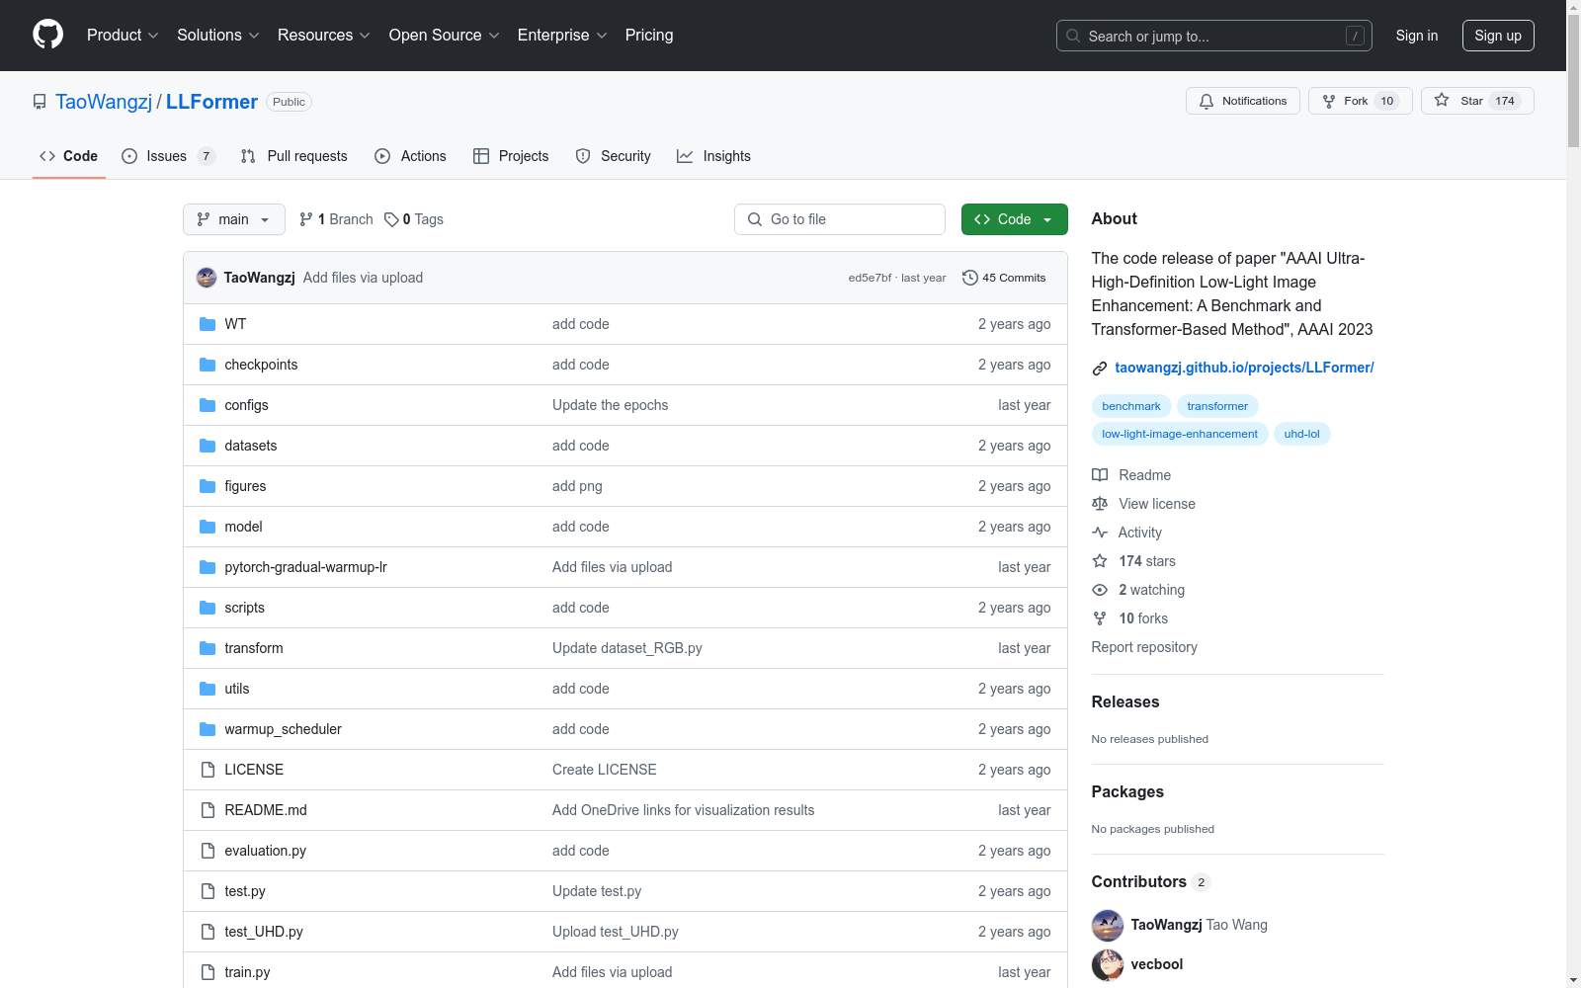Viewport: 1581px width, 988px height.
Task: Click the uhd-lol topic tag
Action: [1301, 434]
